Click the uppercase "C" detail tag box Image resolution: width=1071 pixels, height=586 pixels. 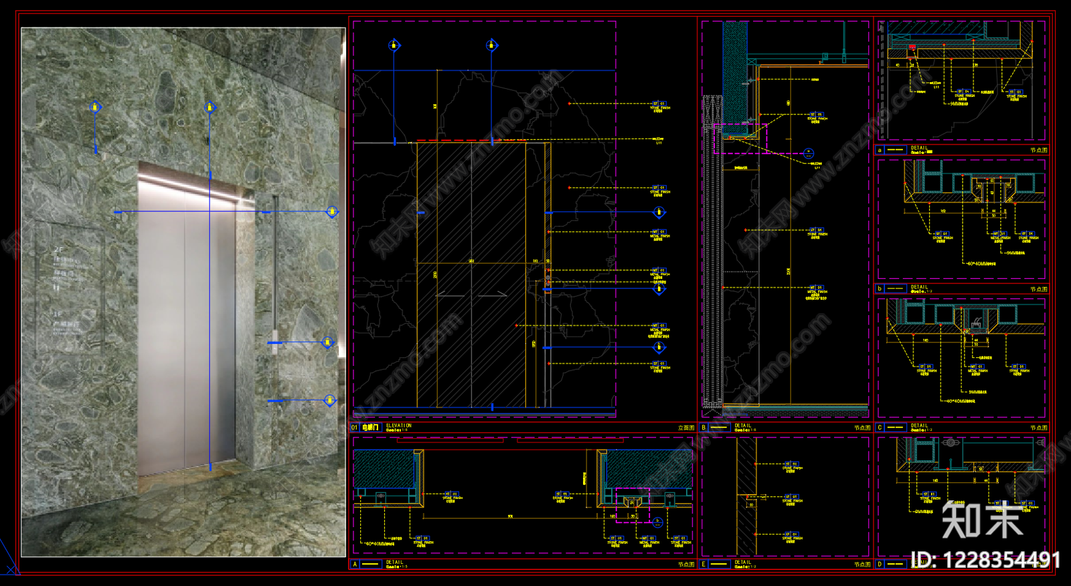[880, 427]
